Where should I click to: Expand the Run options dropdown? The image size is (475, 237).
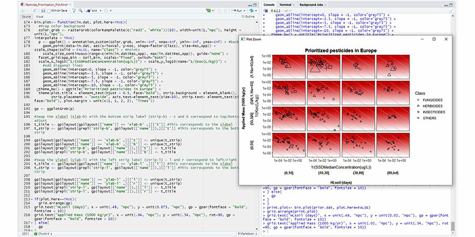[244, 11]
